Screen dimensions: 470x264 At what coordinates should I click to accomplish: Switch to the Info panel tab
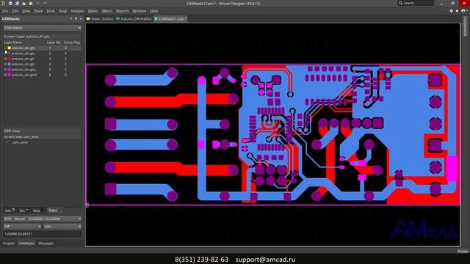pyautogui.click(x=10, y=210)
